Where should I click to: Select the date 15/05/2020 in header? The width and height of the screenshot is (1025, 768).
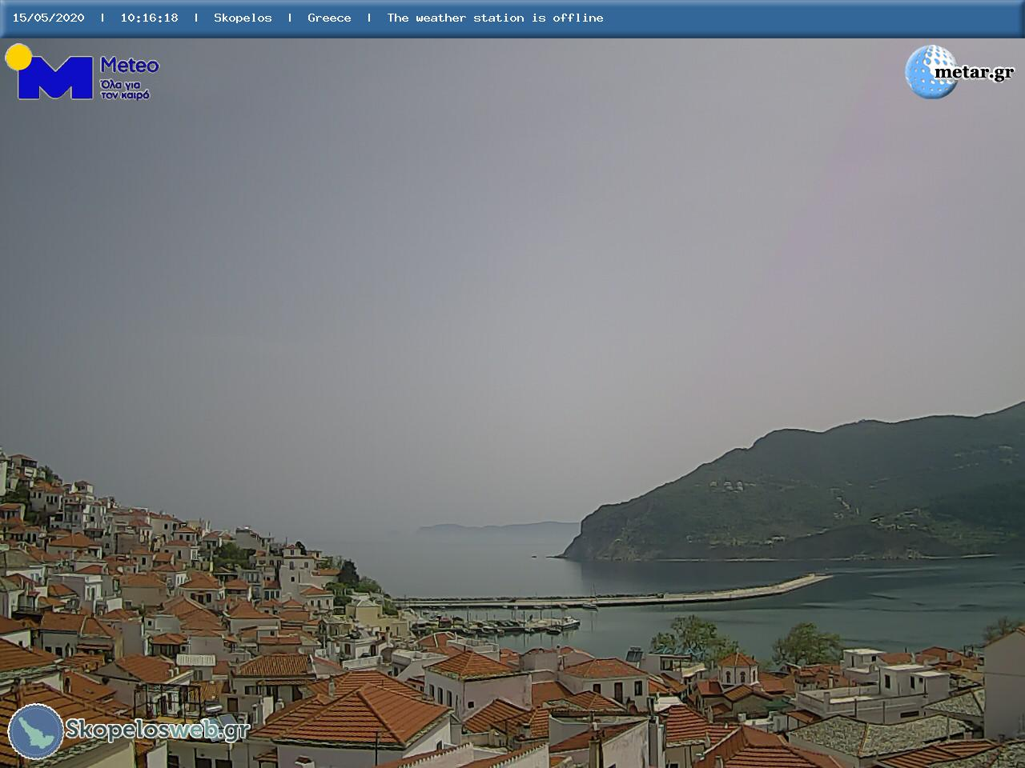coord(48,18)
